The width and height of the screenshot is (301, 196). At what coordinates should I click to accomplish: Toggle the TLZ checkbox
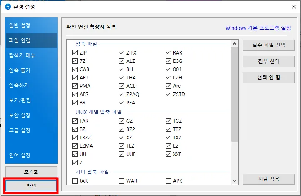pos(121,146)
